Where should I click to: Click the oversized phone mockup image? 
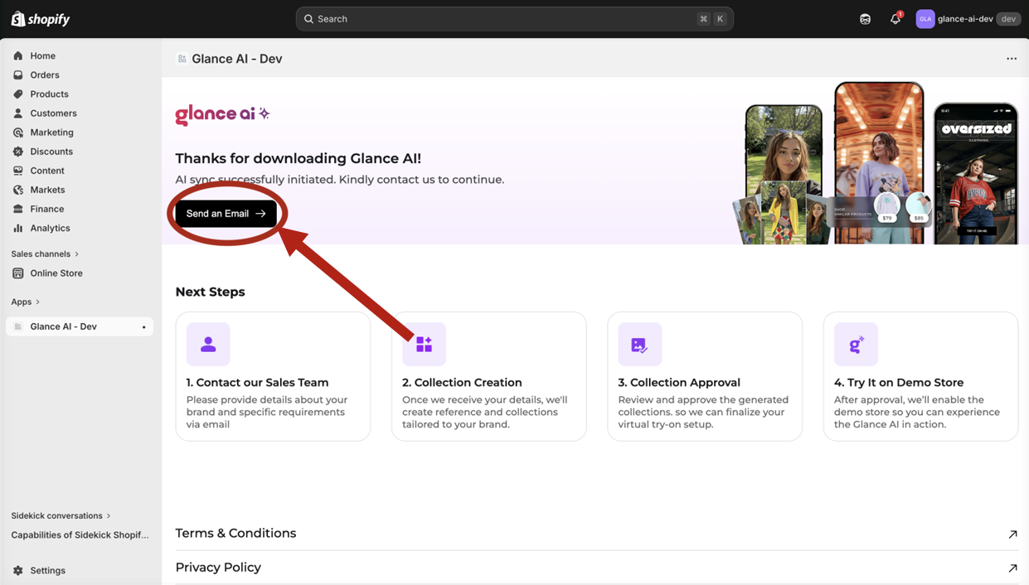[x=975, y=174]
